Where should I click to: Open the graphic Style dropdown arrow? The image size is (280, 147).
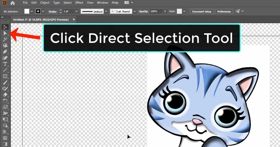click(184, 11)
